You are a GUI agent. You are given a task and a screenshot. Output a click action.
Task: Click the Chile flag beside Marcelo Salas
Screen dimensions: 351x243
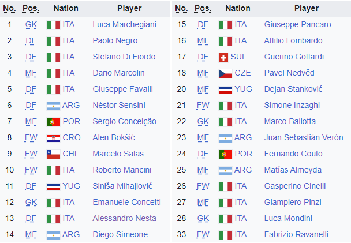pos(53,154)
